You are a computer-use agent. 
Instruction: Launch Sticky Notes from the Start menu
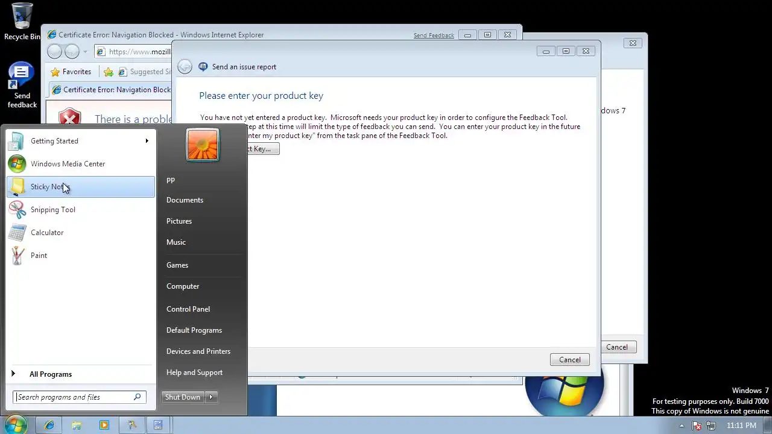point(80,187)
